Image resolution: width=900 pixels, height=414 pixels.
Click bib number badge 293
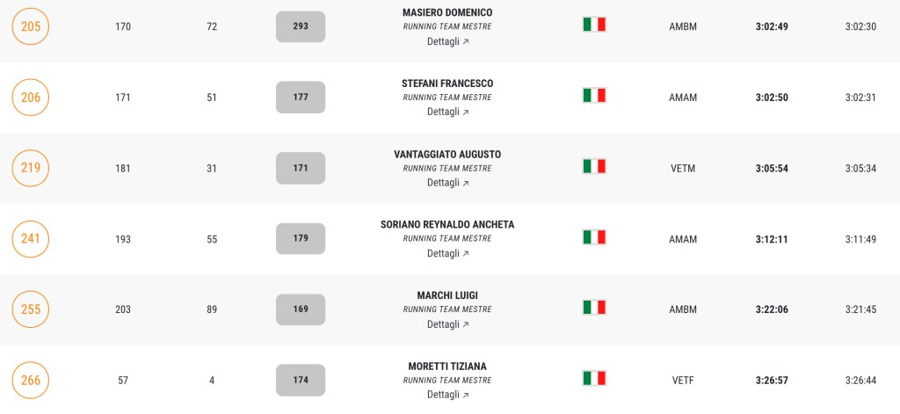tap(301, 26)
